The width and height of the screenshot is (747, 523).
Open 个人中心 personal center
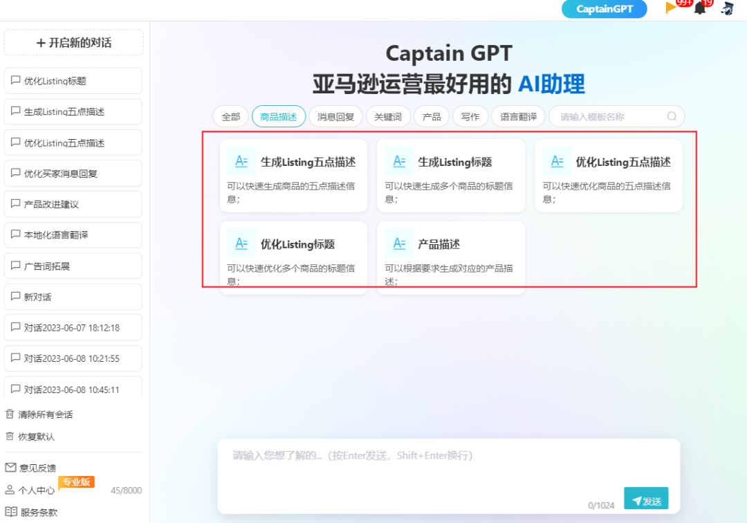point(37,490)
